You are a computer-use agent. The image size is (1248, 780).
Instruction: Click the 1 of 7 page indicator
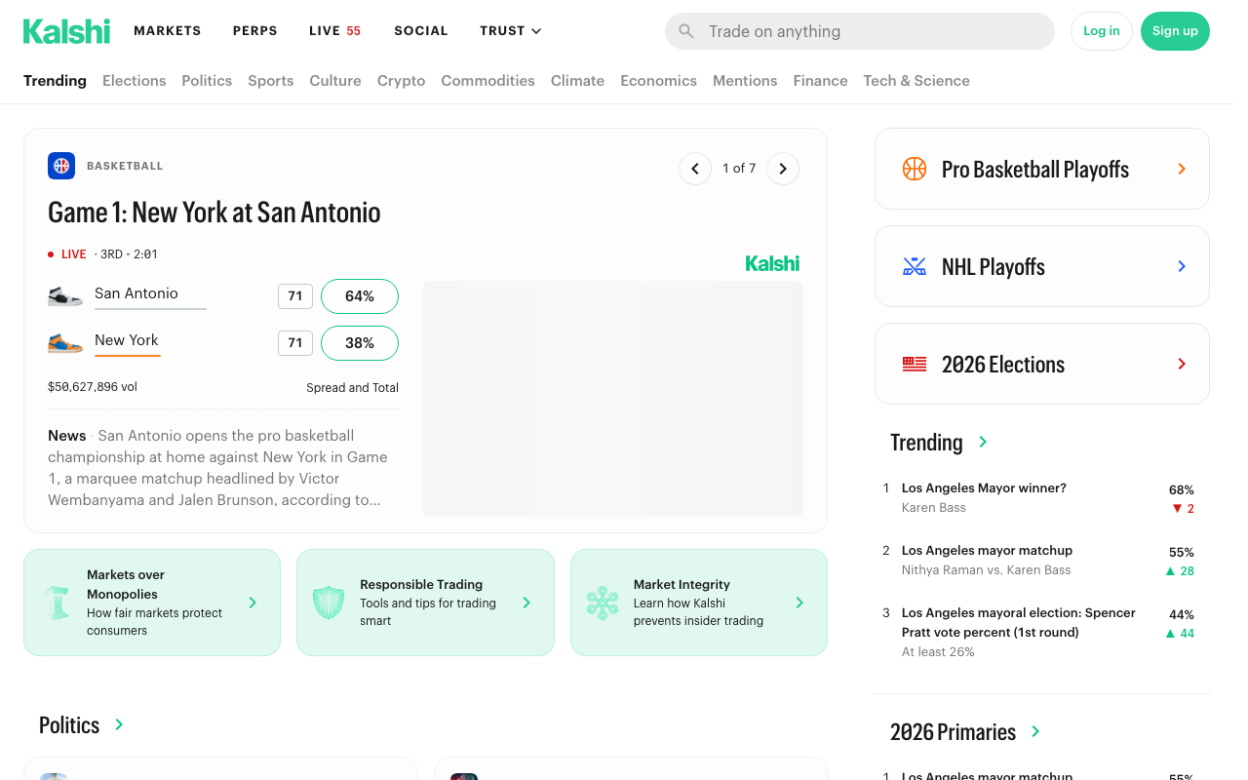[x=739, y=169]
